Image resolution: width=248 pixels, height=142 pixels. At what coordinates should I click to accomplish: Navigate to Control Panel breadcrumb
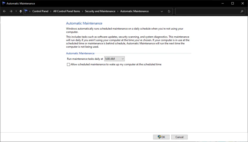tap(40, 11)
